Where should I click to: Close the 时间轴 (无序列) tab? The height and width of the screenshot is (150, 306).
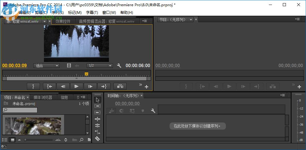click(x=142, y=96)
